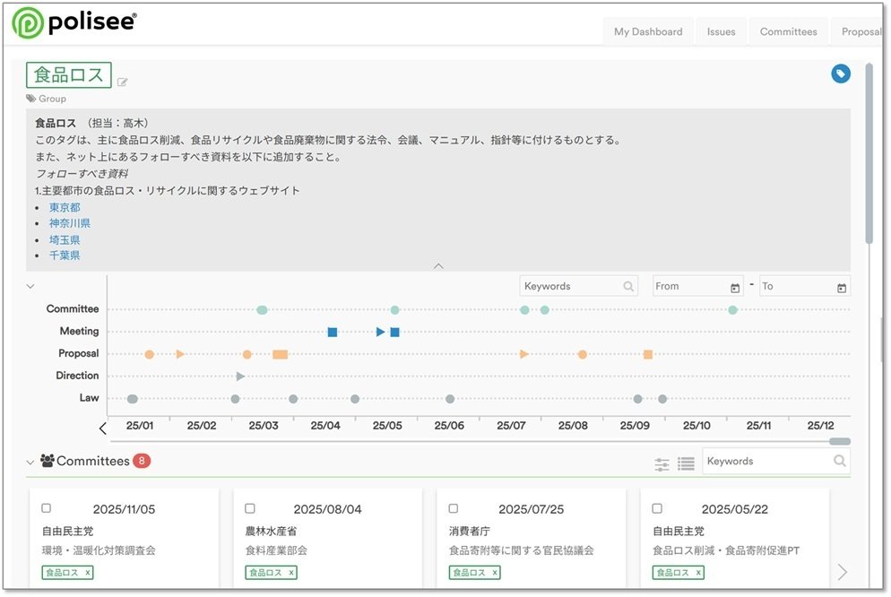Open the My Dashboard tab
This screenshot has width=891, height=597.
pos(647,31)
